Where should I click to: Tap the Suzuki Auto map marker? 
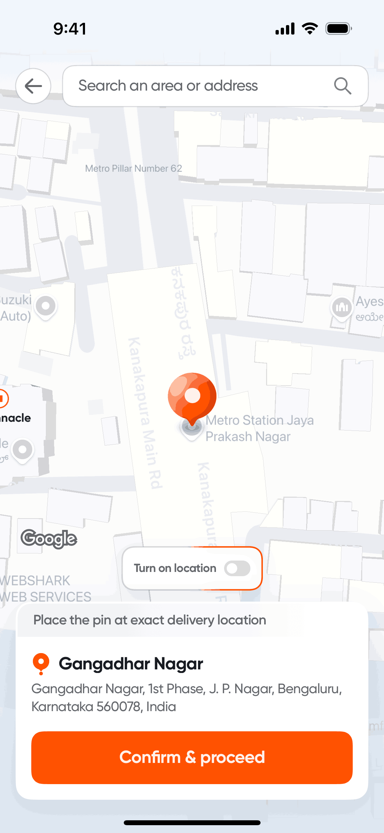pos(46,307)
